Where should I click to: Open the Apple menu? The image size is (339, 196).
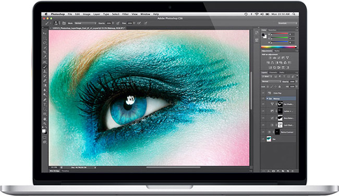pos(46,14)
